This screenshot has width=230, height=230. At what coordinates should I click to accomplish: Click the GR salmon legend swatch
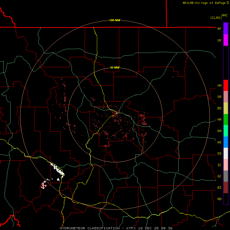(226, 97)
